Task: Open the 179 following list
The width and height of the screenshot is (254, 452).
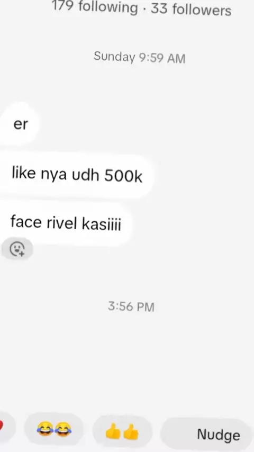Action: [95, 6]
